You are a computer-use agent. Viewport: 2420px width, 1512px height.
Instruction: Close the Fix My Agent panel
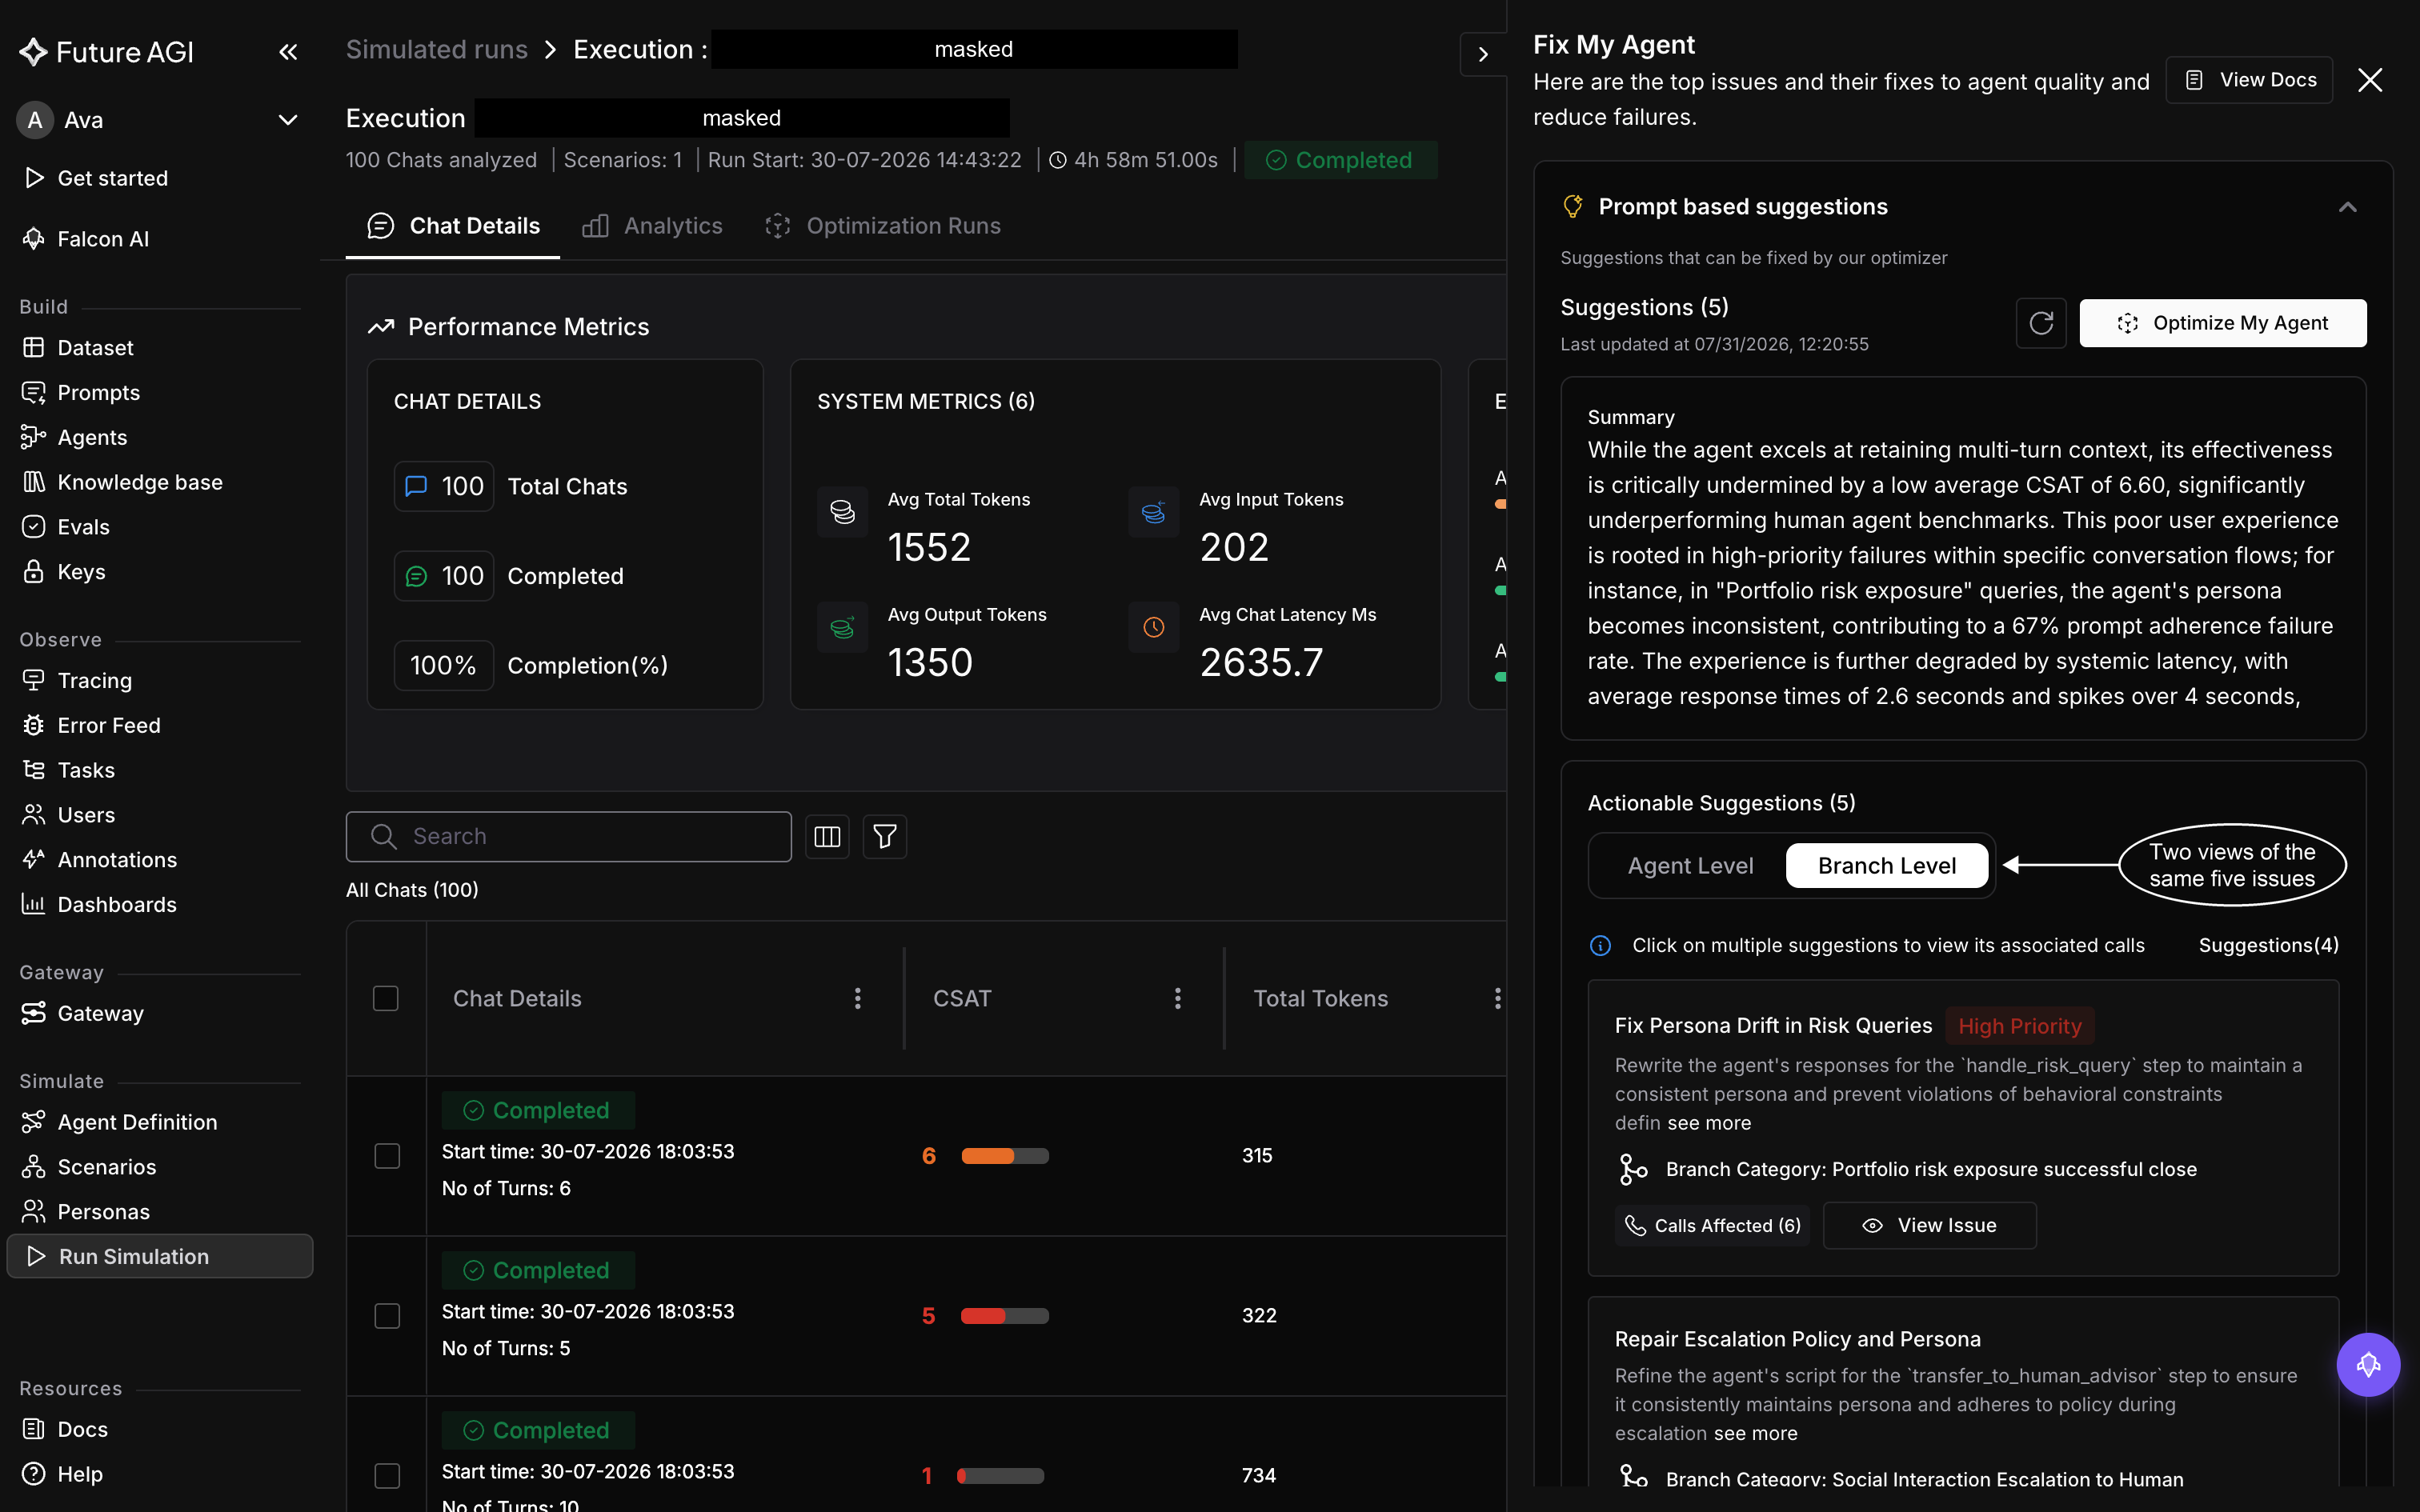(2370, 80)
